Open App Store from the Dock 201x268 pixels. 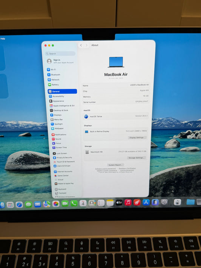(146, 202)
